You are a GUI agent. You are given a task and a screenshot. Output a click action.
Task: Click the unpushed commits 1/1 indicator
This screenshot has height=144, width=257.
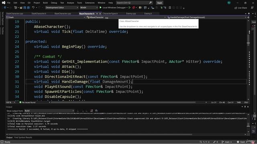point(204,142)
